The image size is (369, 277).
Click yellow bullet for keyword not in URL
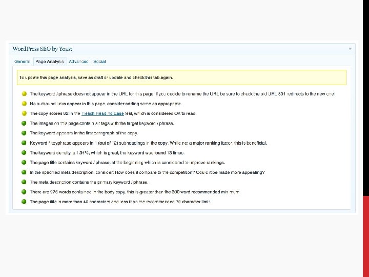click(x=24, y=94)
